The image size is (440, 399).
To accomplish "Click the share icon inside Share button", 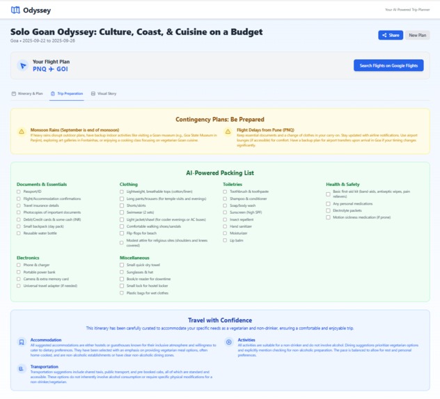I will pyautogui.click(x=384, y=35).
